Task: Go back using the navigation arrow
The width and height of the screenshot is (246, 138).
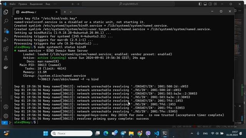Action: [x=73, y=4]
